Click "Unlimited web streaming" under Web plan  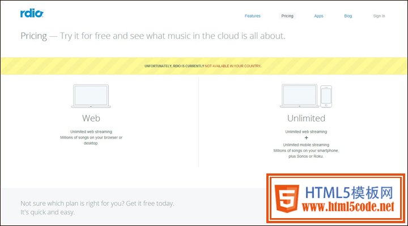pyautogui.click(x=91, y=132)
